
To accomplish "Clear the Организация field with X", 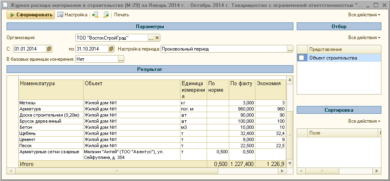I will coord(157,38).
